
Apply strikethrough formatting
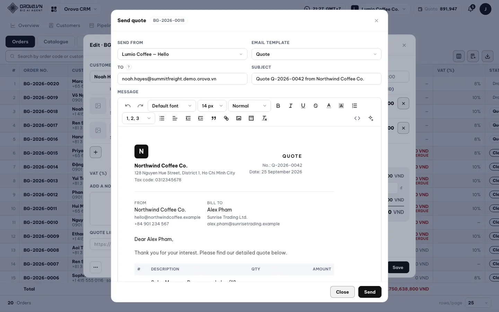click(x=316, y=106)
